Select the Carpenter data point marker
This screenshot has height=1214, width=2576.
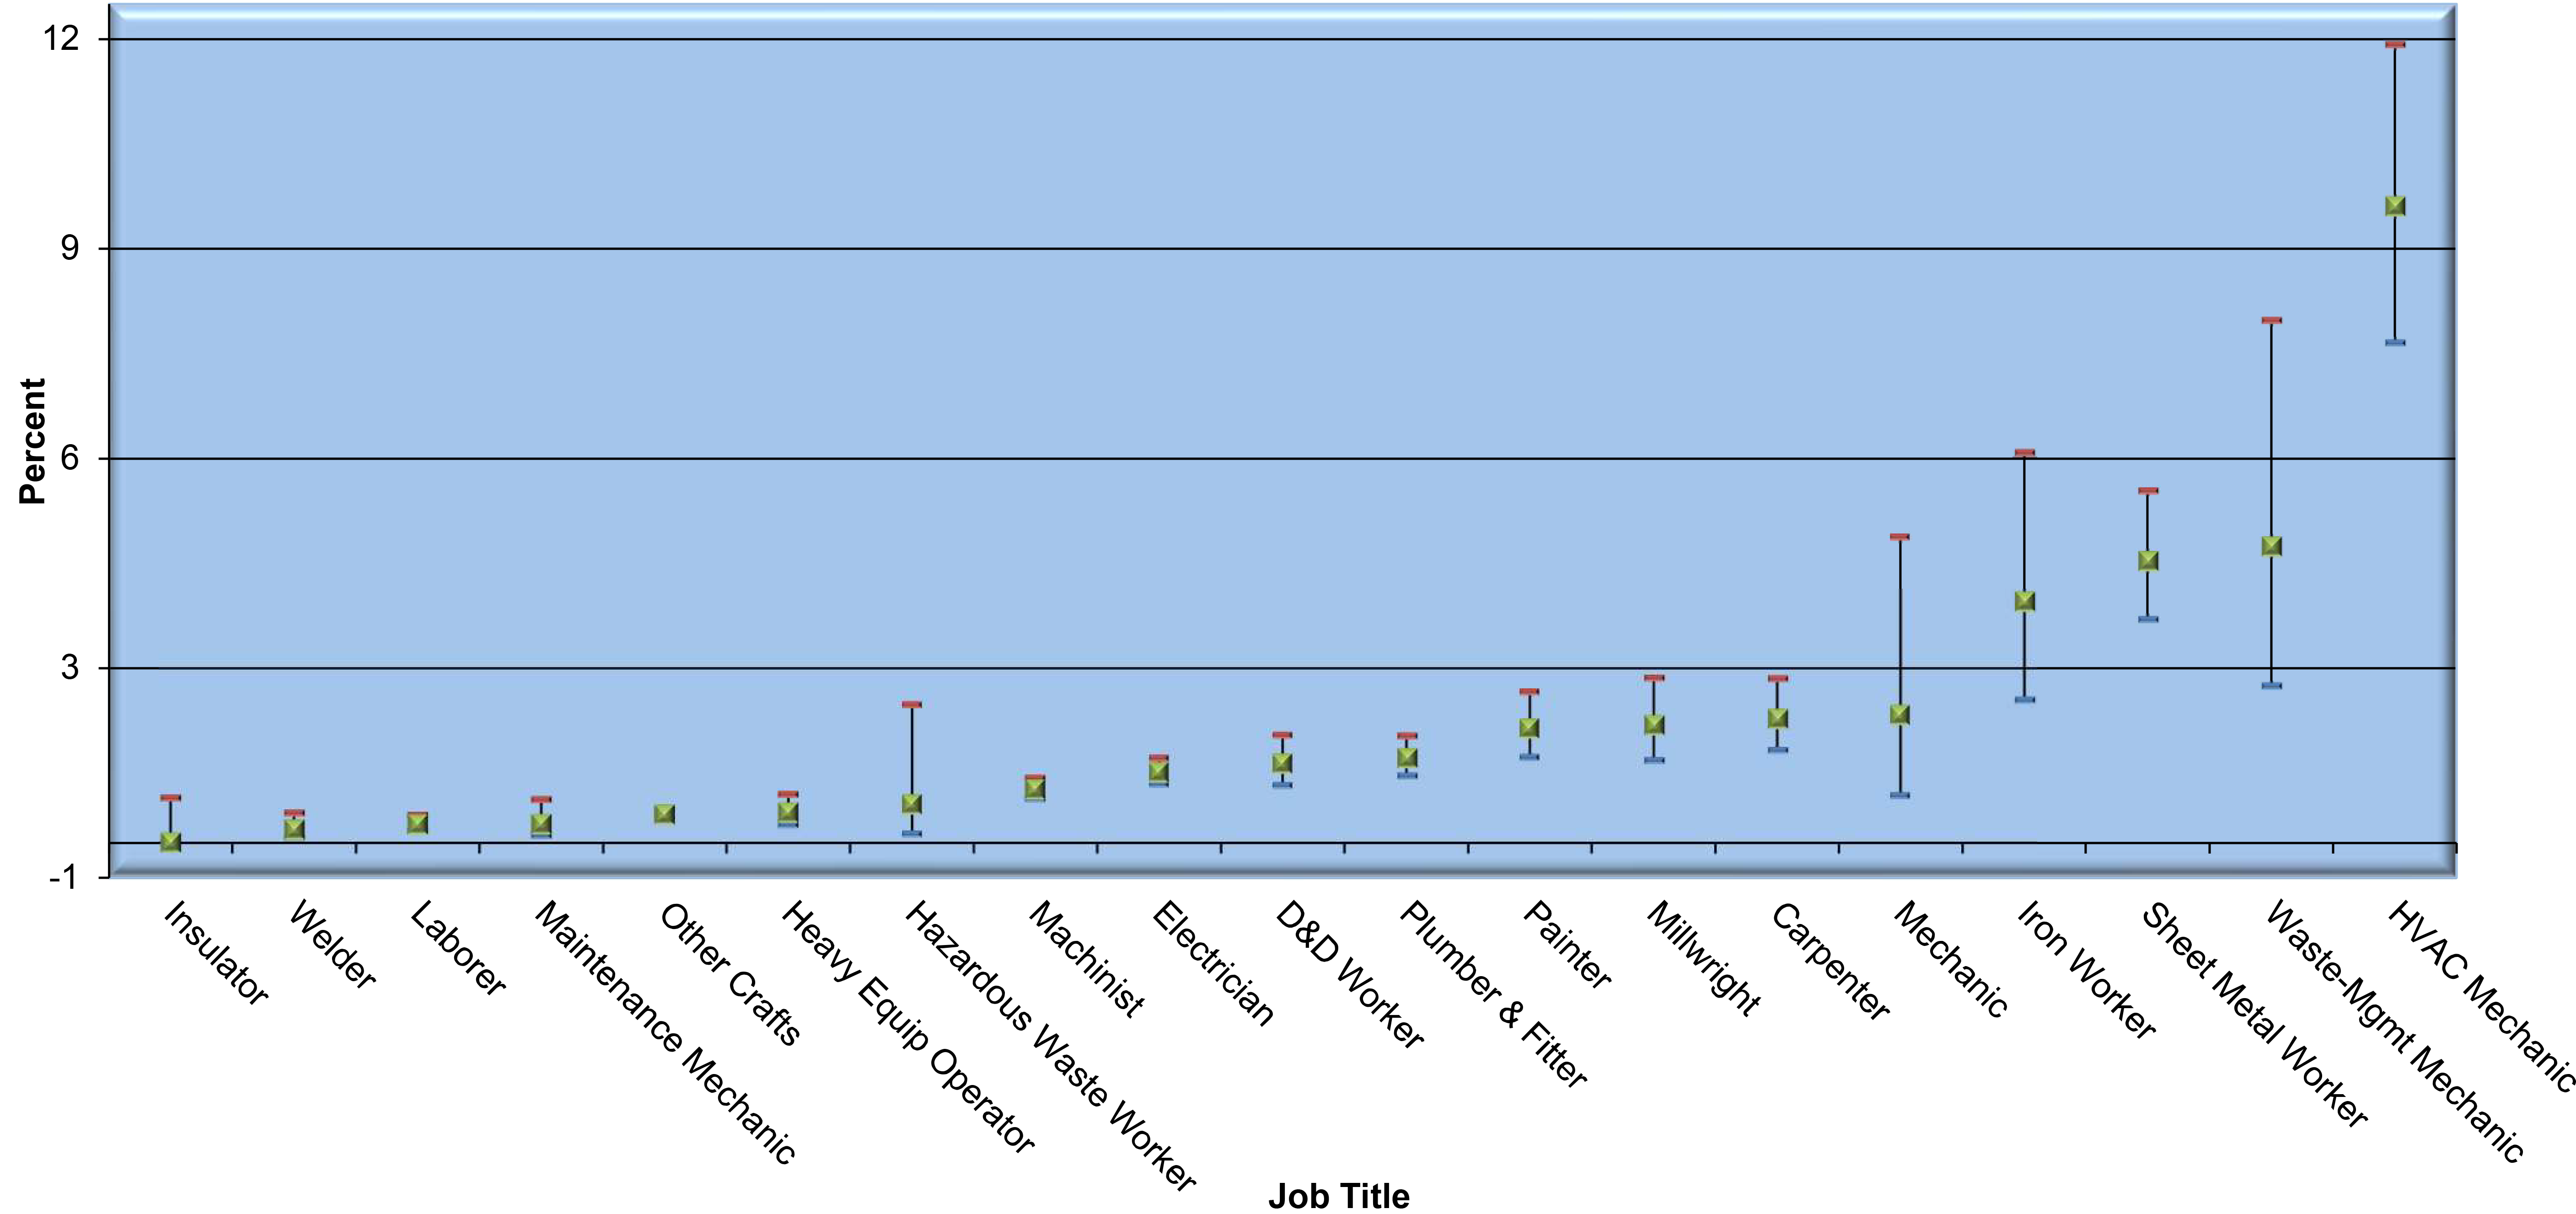[1777, 718]
